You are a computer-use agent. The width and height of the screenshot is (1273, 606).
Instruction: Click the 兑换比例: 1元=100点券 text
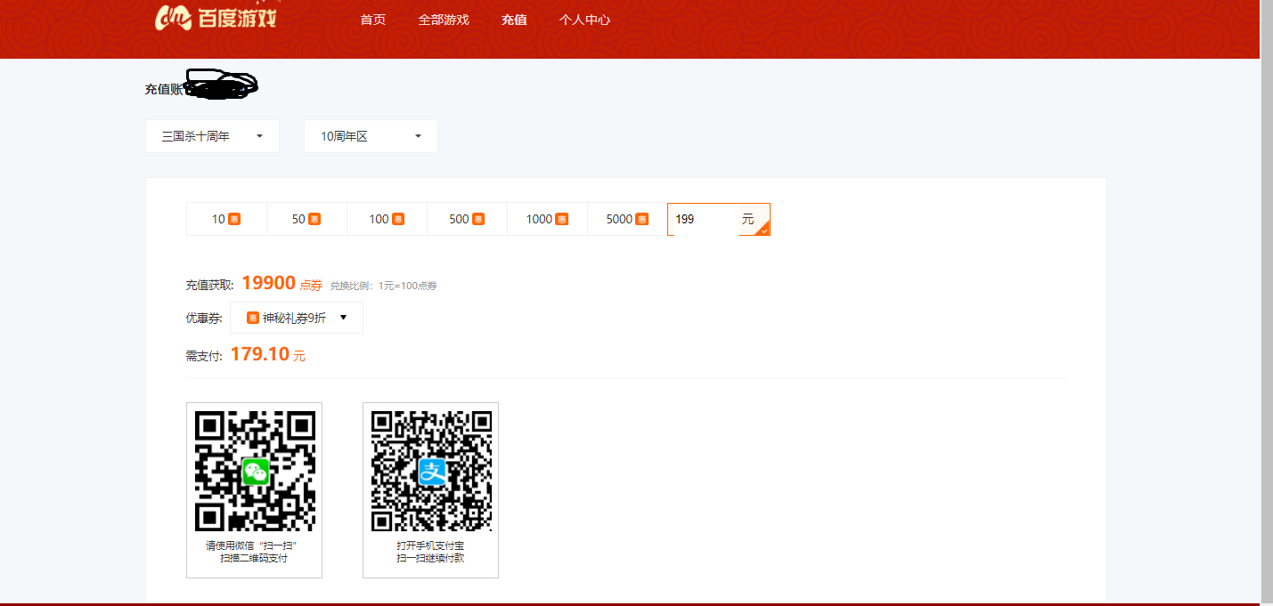click(383, 286)
